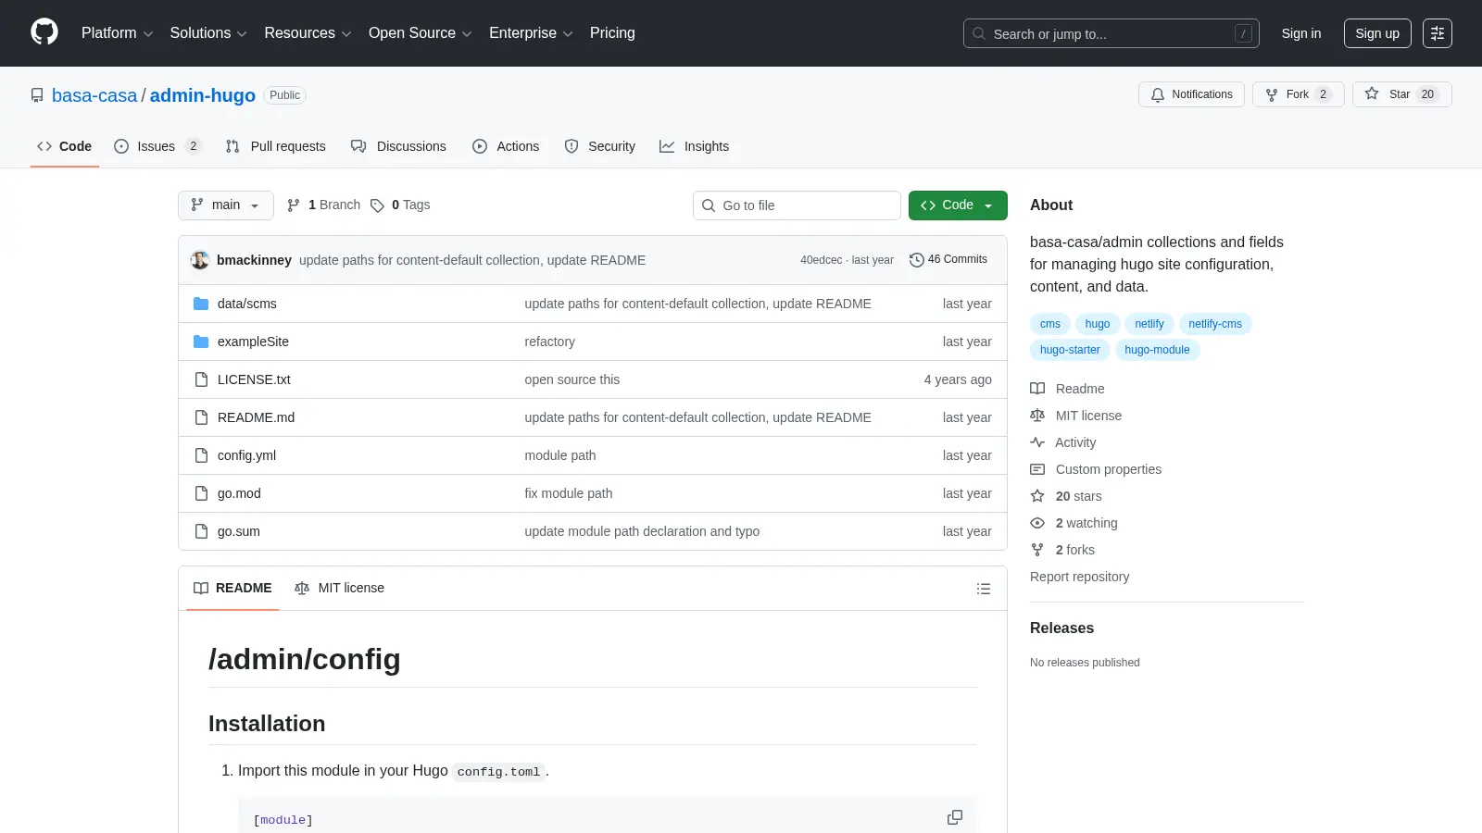Screen dimensions: 1482x833
Task: View the 1 Branch list
Action: (323, 205)
